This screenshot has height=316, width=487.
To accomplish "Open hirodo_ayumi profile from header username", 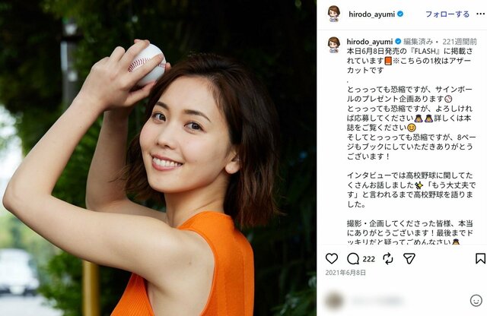I will (371, 14).
